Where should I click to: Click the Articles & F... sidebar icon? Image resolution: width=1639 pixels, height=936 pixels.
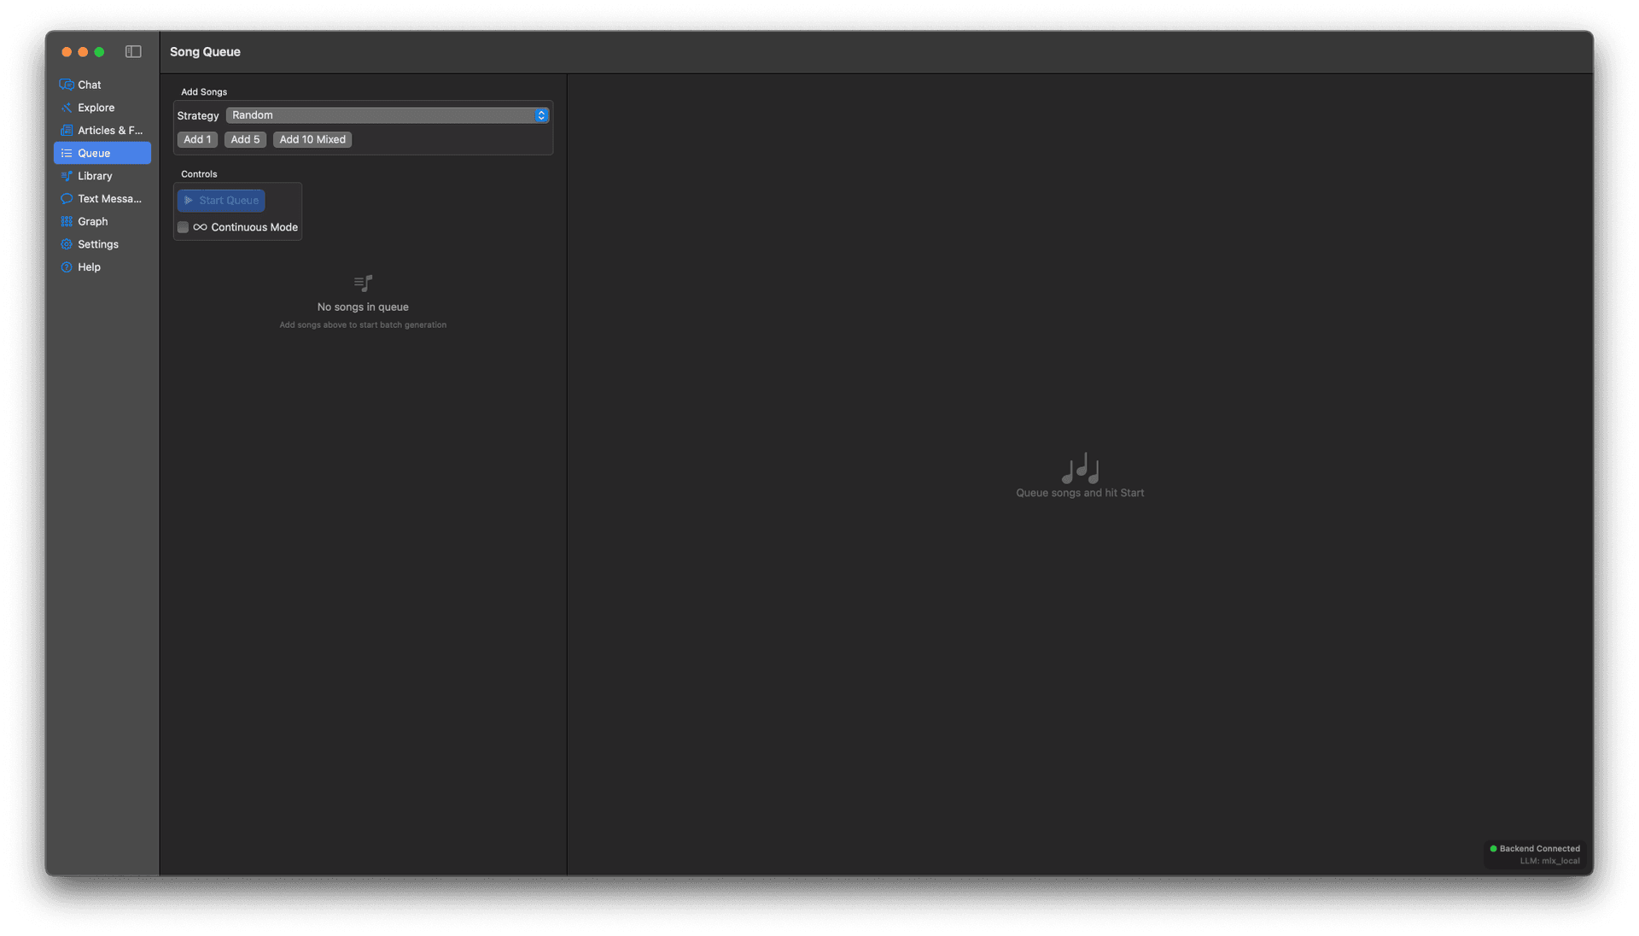[67, 131]
